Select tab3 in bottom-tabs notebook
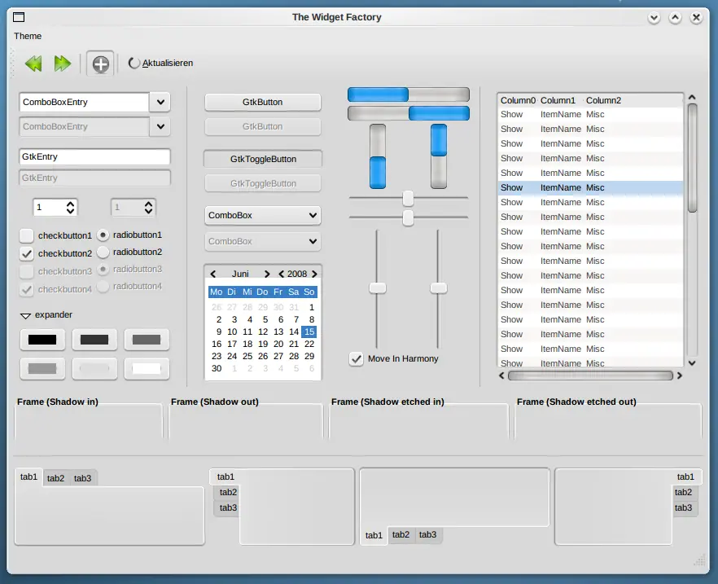The height and width of the screenshot is (584, 718). point(427,534)
